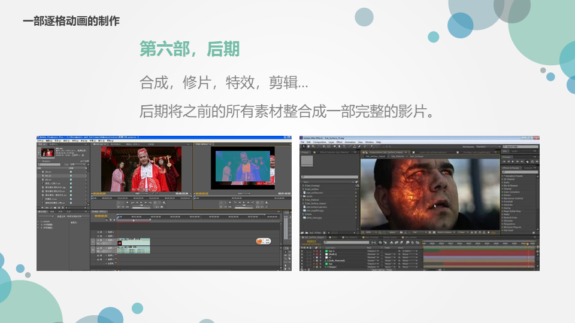Click the trash icon in After Effects Project panel

tap(324, 233)
